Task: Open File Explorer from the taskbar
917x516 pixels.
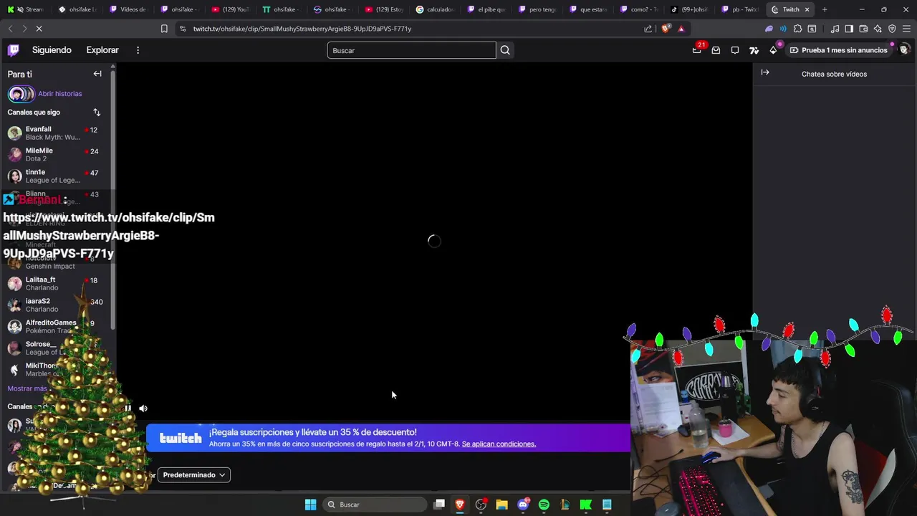Action: point(501,505)
